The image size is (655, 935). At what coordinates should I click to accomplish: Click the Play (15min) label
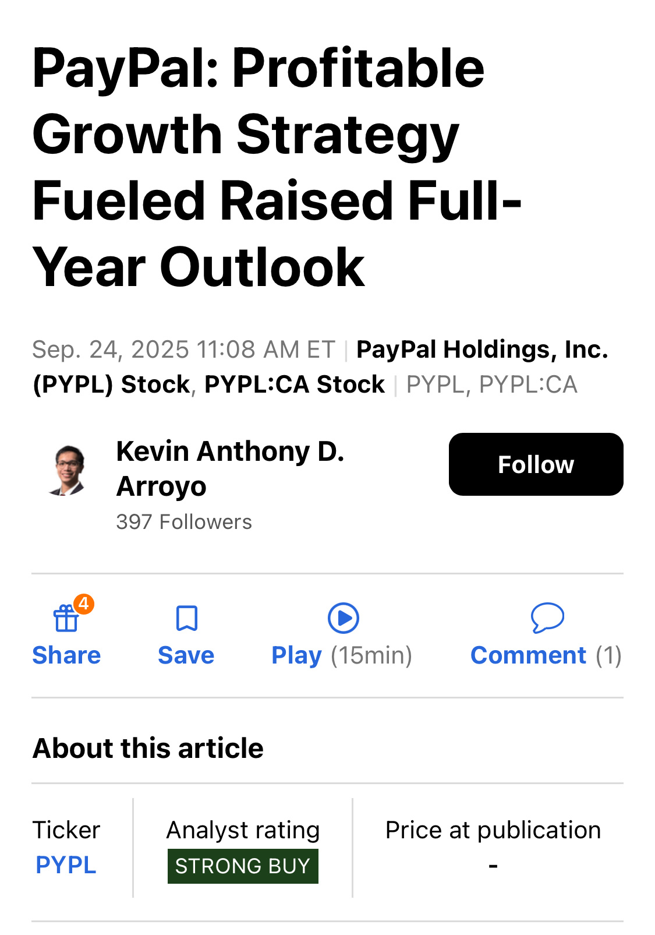pyautogui.click(x=342, y=656)
